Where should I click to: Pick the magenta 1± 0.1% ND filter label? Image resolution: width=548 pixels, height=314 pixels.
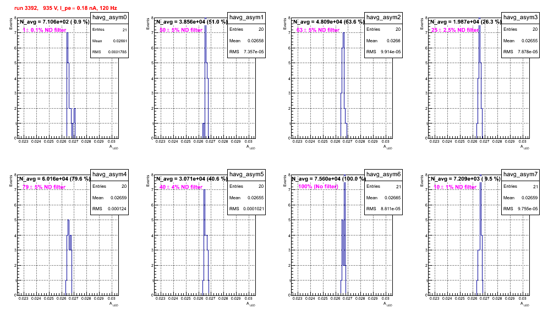(x=44, y=30)
